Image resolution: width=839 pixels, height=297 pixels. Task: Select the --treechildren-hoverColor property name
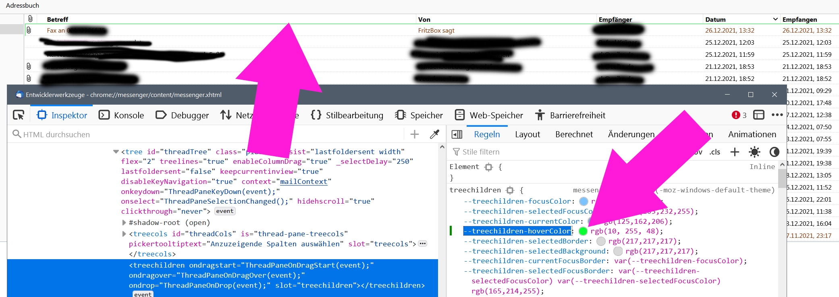point(517,231)
